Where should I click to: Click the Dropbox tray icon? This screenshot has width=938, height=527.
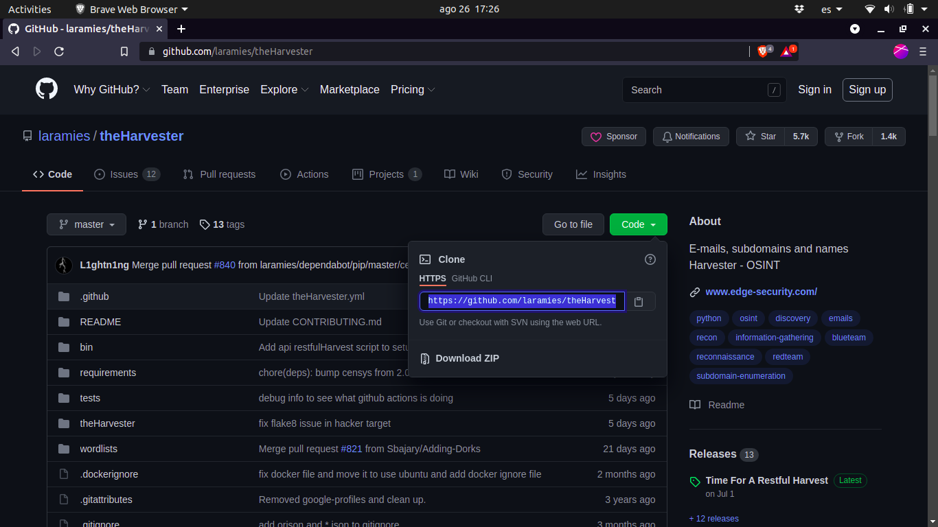point(799,9)
